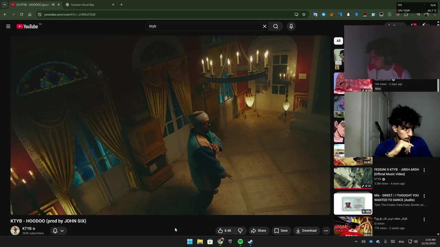Open Mix - SWEET / I THOUGHT title
The image size is (440, 247).
tap(396, 198)
